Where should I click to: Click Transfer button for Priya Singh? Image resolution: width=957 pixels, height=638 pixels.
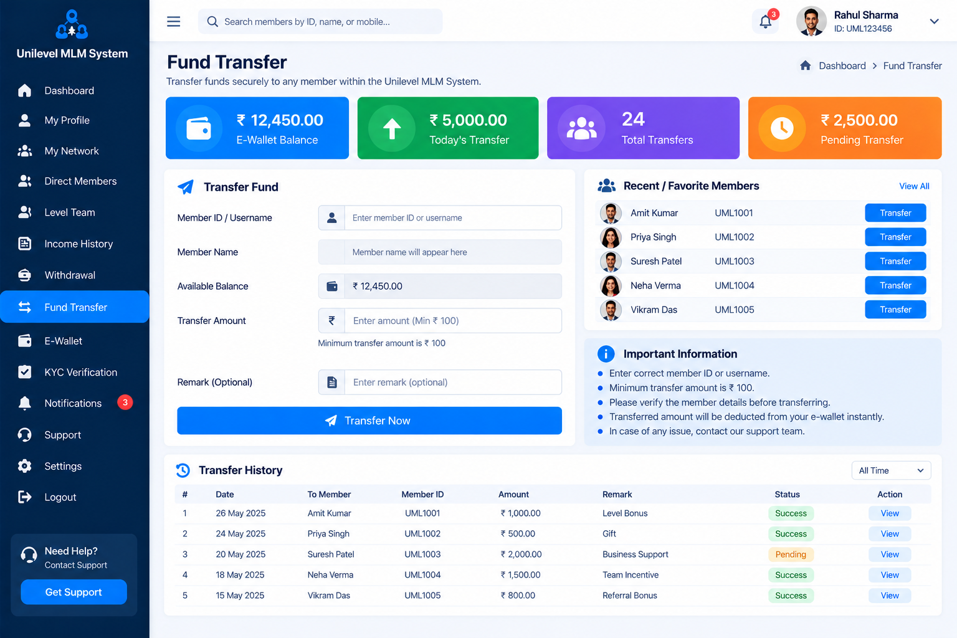click(895, 237)
